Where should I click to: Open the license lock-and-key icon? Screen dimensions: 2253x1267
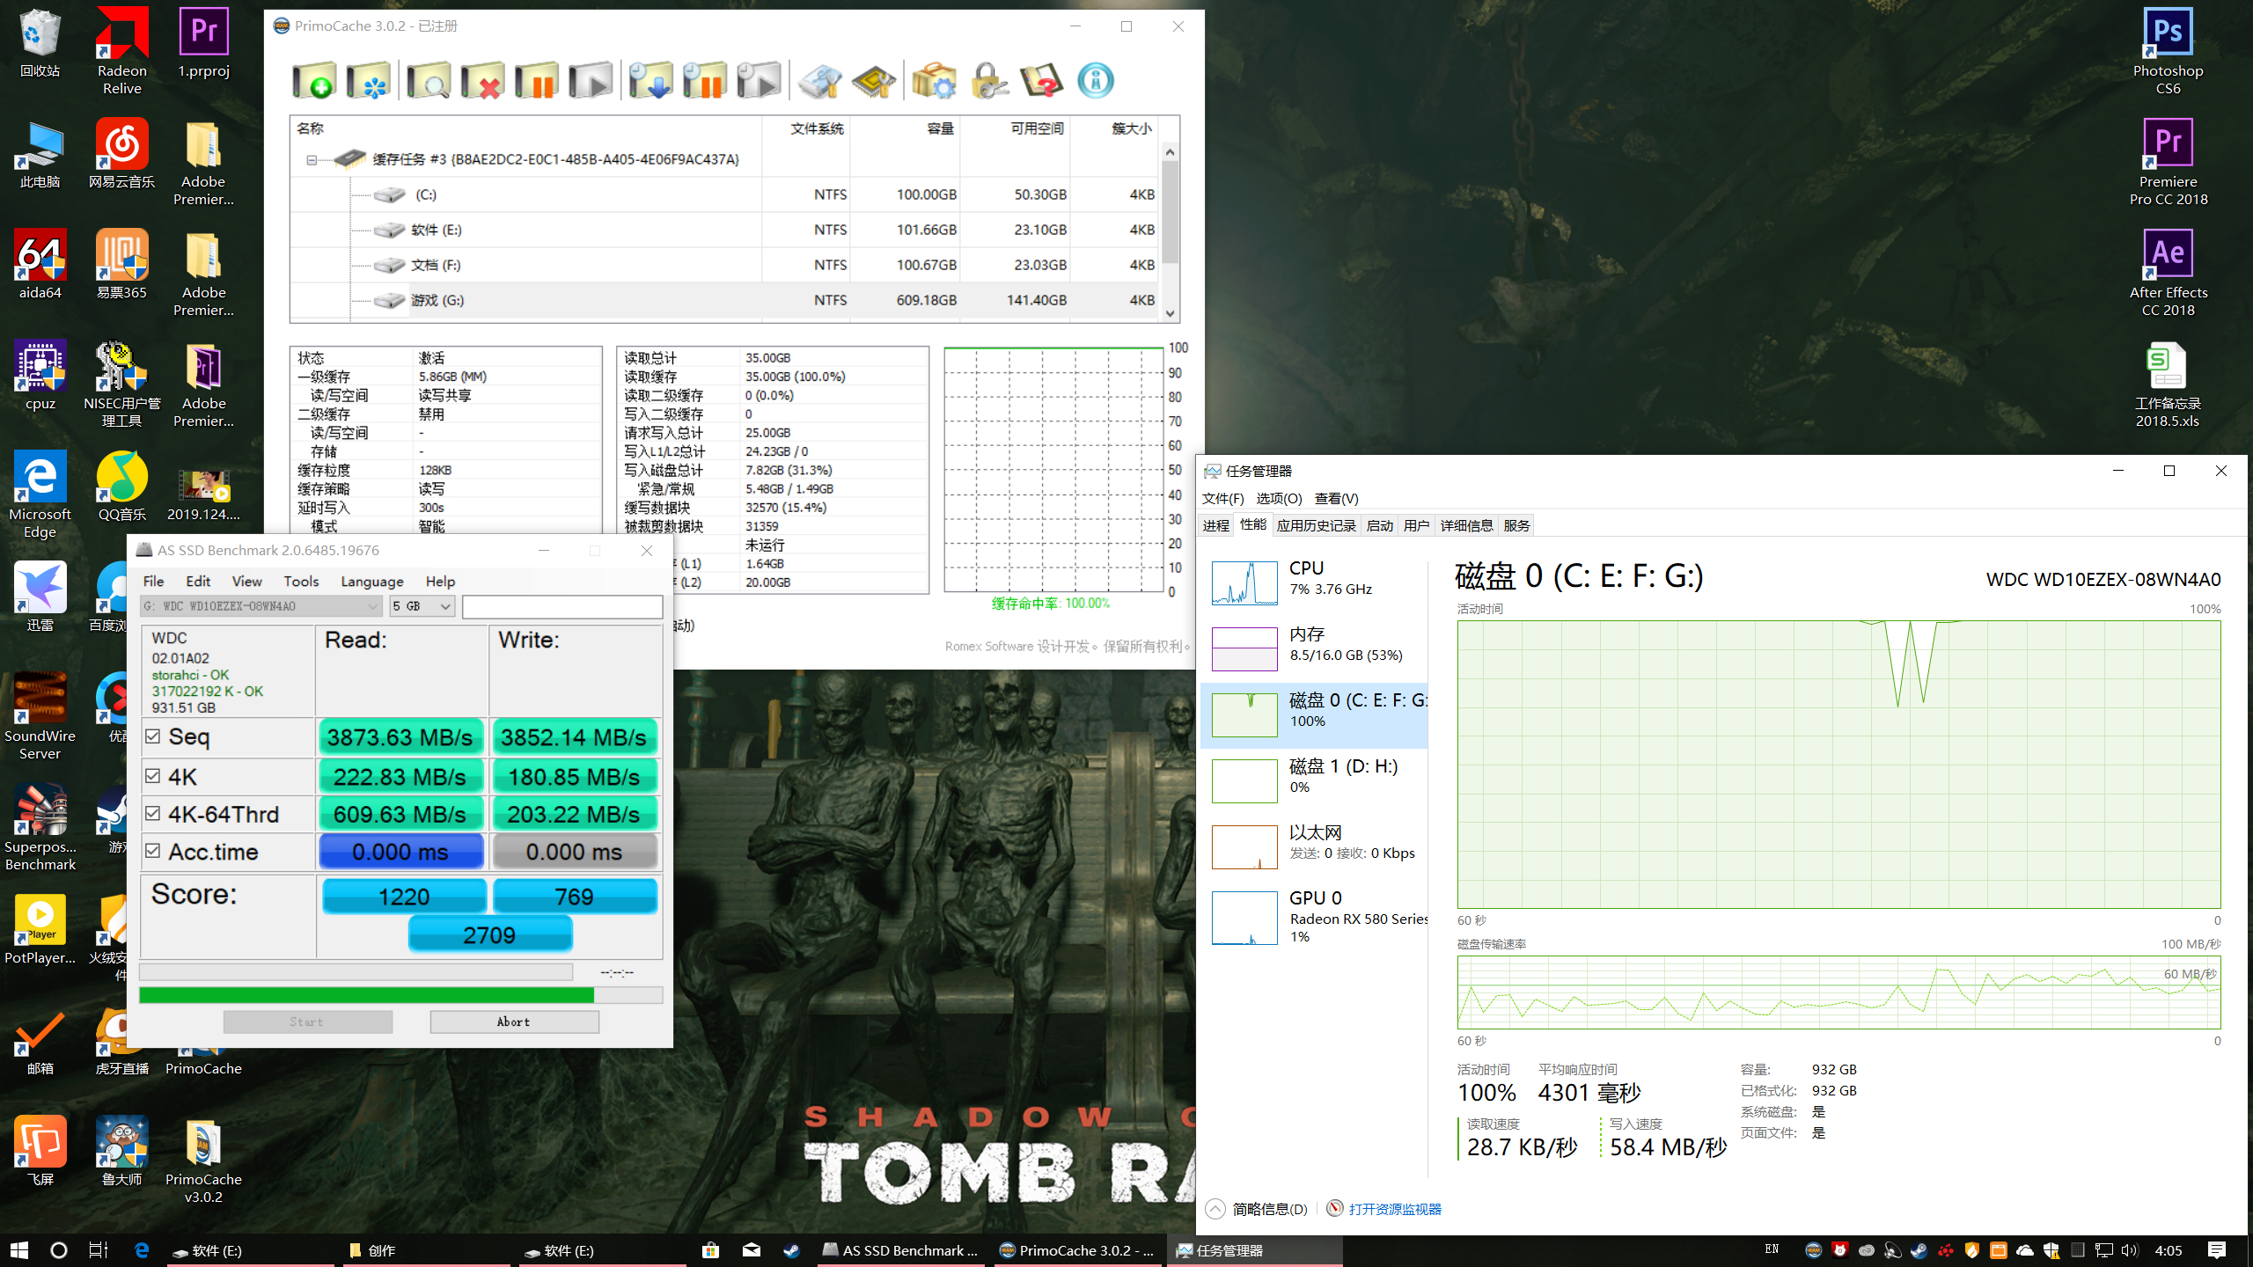(988, 81)
